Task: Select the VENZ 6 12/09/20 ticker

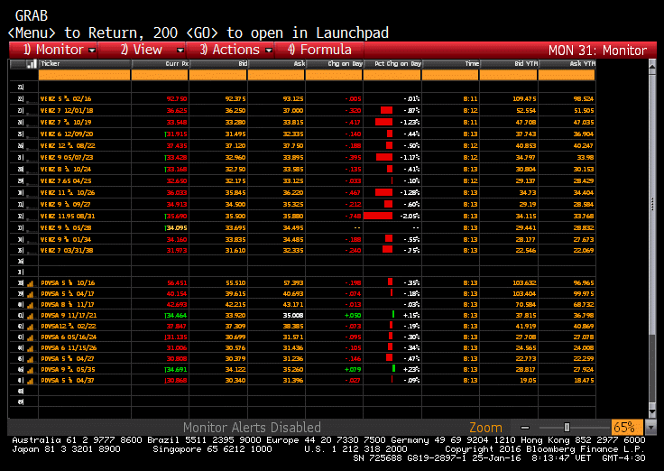Action: 67,134
